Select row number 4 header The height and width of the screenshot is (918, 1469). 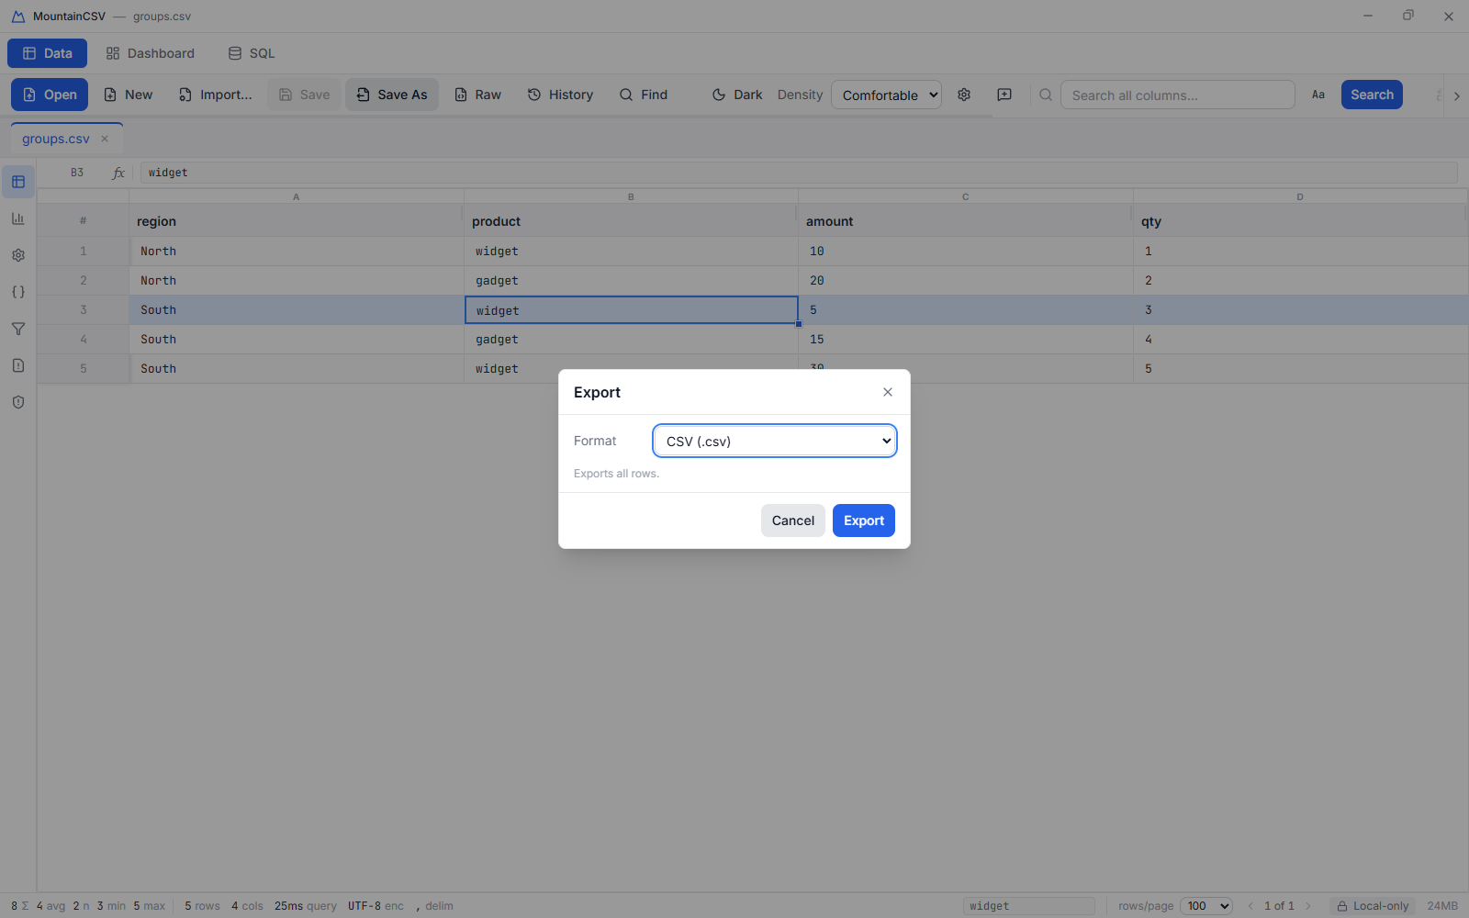83,340
